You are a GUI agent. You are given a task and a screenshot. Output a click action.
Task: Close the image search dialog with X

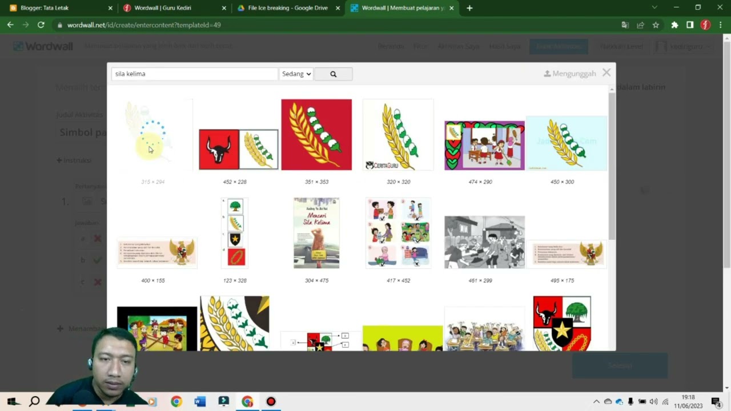[x=607, y=72]
